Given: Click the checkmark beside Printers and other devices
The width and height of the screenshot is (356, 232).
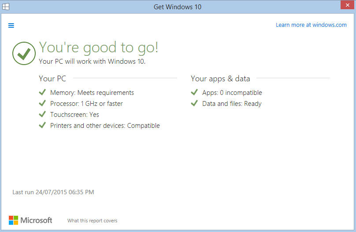Looking at the screenshot, I should click(42, 125).
